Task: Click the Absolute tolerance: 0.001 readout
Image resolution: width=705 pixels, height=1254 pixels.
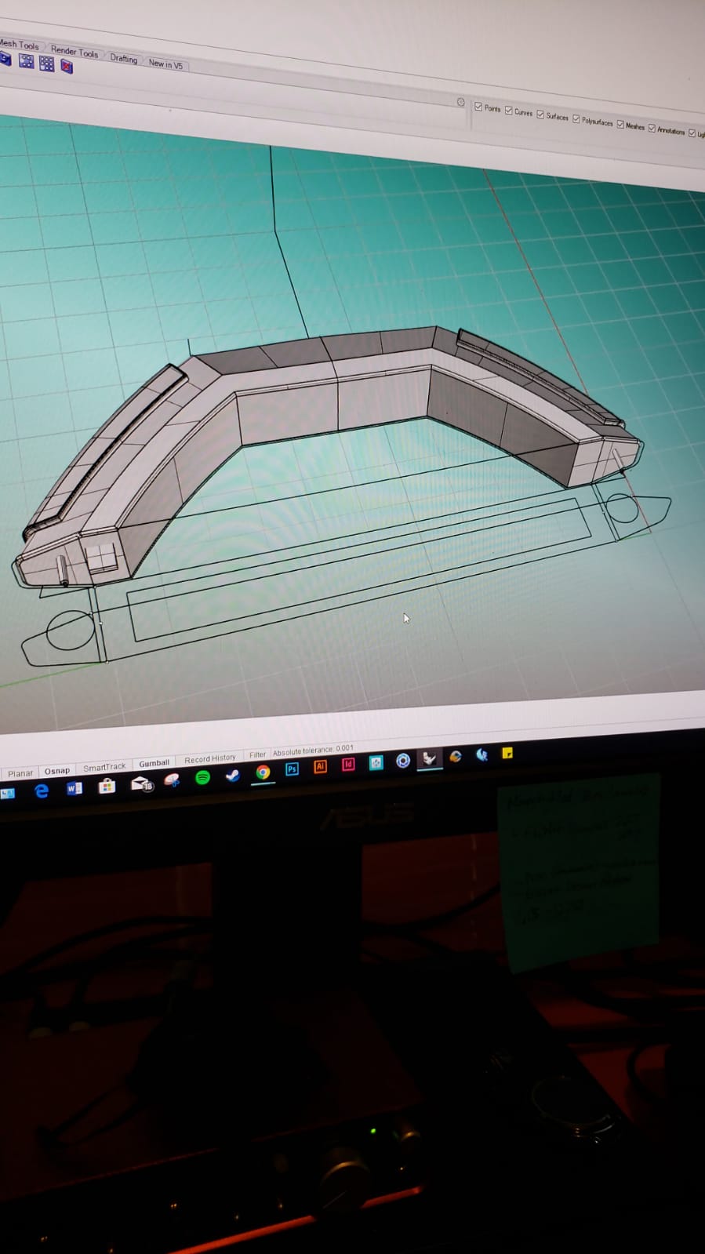Action: (313, 751)
